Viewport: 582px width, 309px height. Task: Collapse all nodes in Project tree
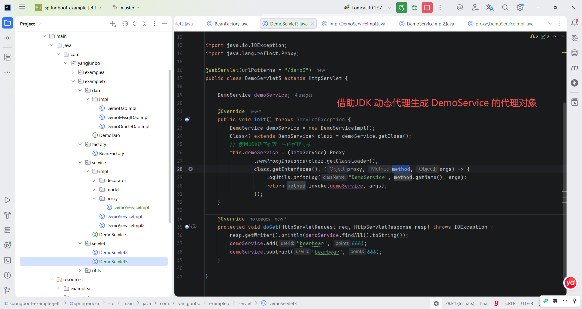click(x=145, y=24)
